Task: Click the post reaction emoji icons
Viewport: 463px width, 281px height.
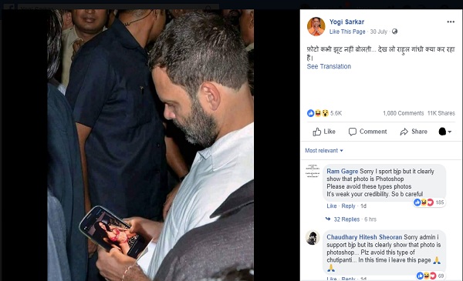Action: click(318, 113)
